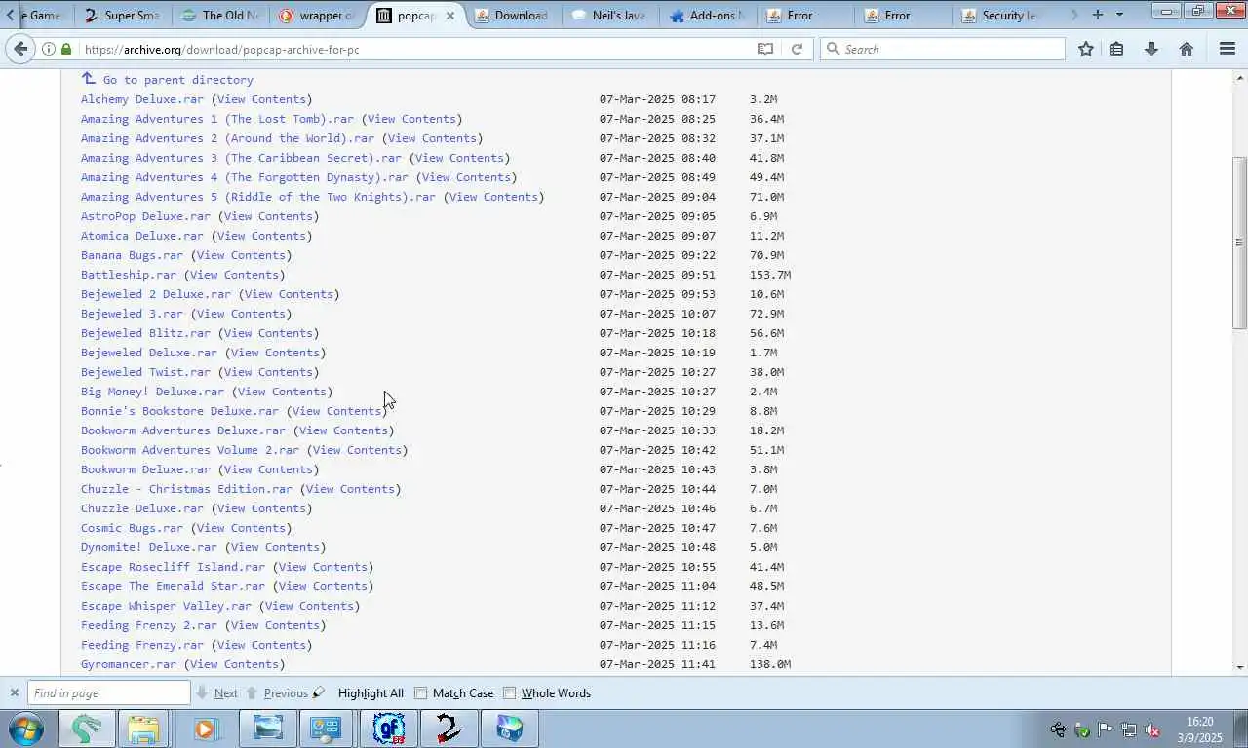Switch to the wrapper tab
The height and width of the screenshot is (748, 1248).
(318, 16)
